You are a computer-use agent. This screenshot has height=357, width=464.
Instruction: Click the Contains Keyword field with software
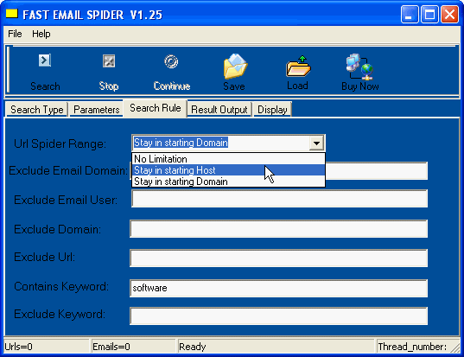coord(279,288)
